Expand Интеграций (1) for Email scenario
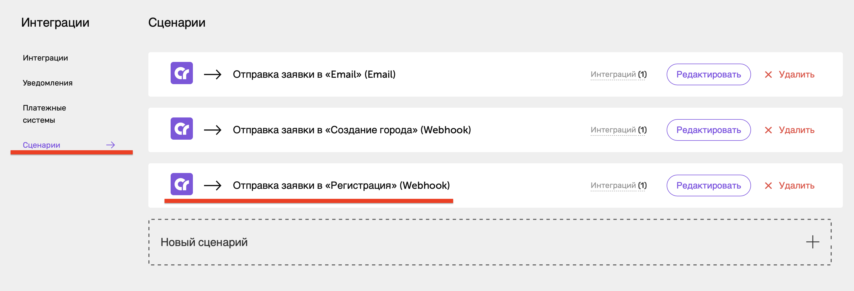854x291 pixels. coord(619,74)
